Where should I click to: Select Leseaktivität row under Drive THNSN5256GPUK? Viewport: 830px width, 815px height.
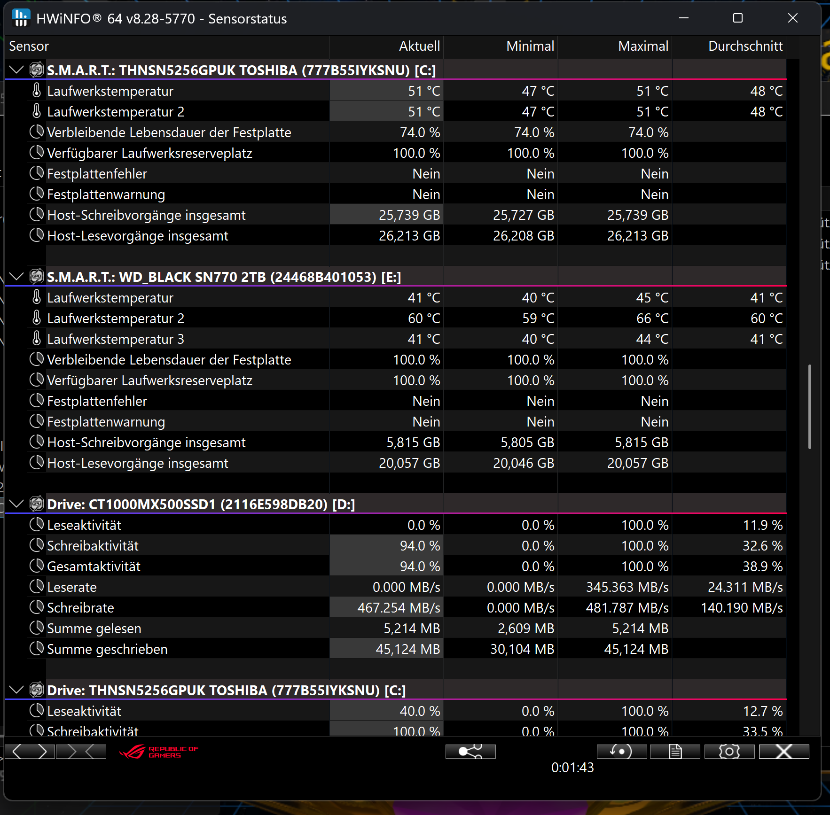(84, 711)
